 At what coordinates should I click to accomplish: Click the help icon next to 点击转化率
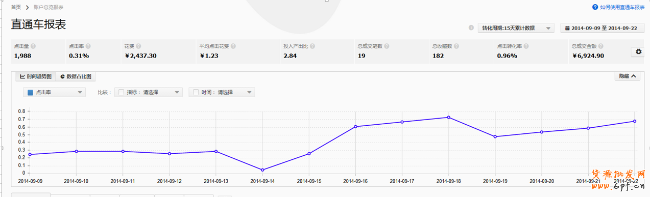[x=526, y=46]
